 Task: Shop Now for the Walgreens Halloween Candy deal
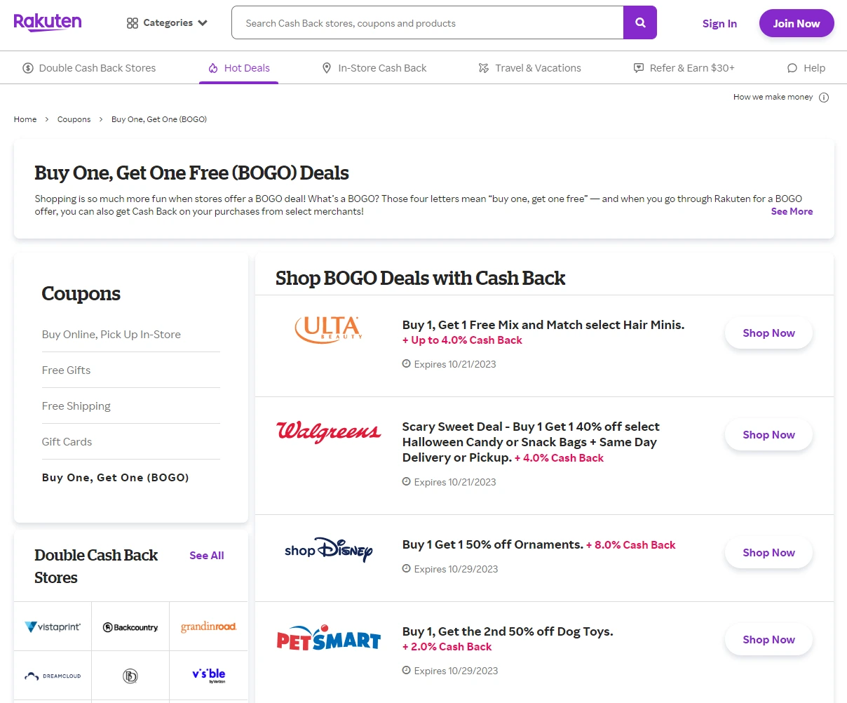click(768, 435)
